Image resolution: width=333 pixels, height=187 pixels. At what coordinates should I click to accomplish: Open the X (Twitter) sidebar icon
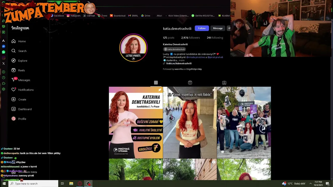[4, 63]
